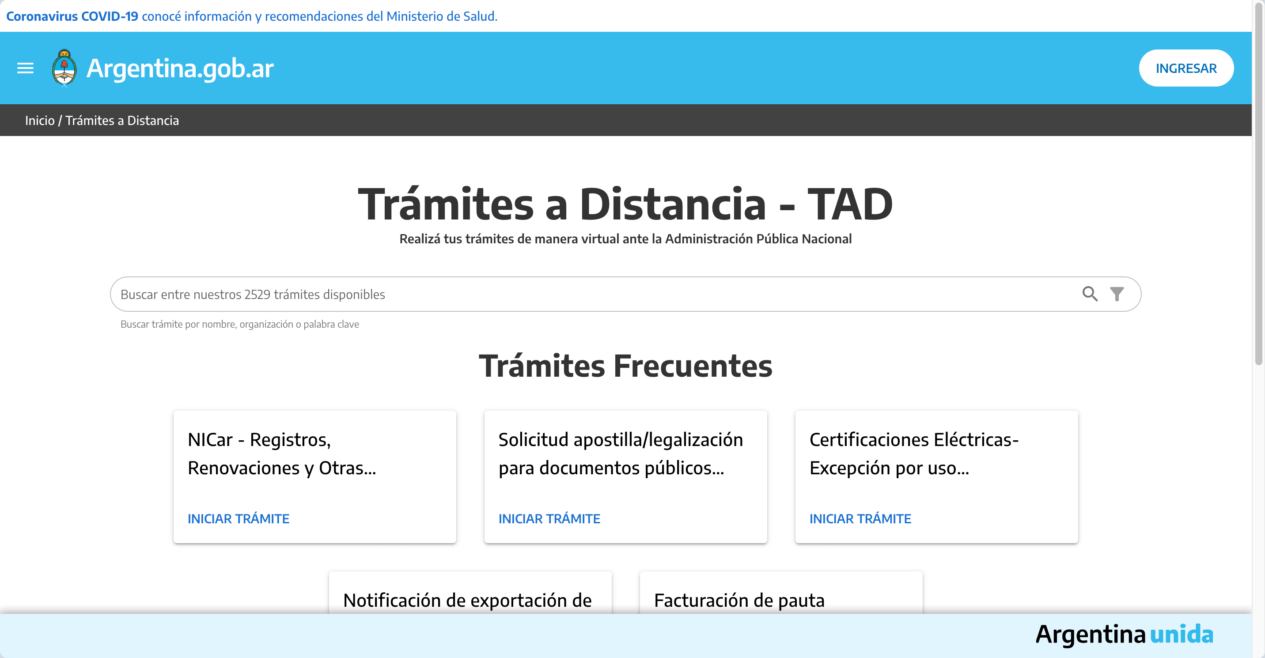The image size is (1265, 658).
Task: Click the Trámites Frecuentes heading
Action: [625, 367]
